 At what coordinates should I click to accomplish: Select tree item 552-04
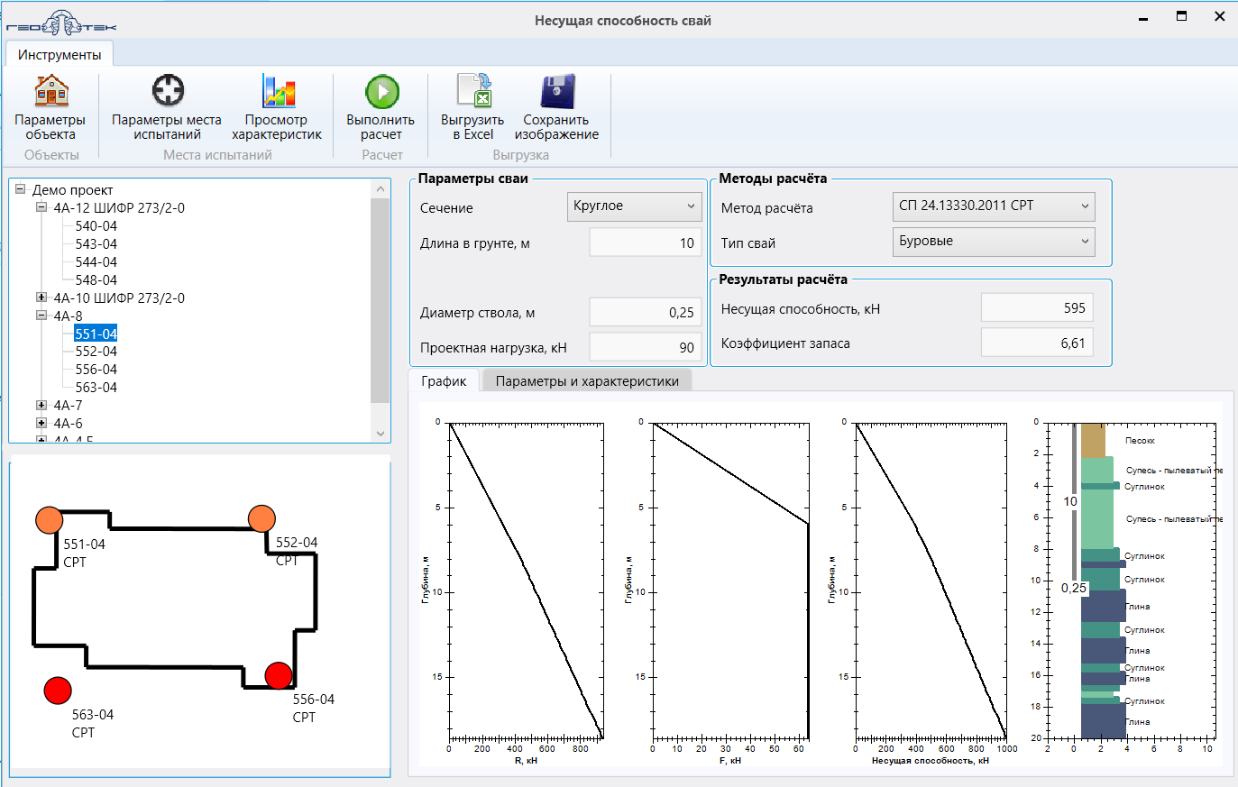(x=96, y=352)
